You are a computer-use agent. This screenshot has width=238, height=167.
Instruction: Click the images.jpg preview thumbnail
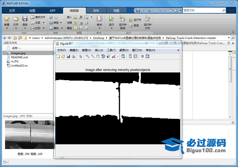coord(29,135)
